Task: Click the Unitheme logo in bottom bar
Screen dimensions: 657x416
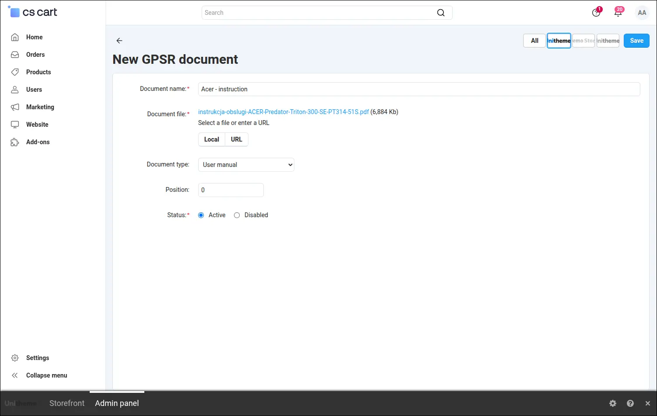Action: click(21, 403)
